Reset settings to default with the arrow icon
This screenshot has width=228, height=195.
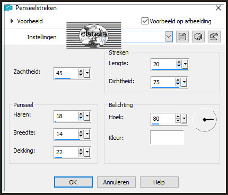click(x=214, y=37)
